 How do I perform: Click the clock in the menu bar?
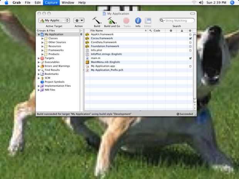click(x=216, y=2)
